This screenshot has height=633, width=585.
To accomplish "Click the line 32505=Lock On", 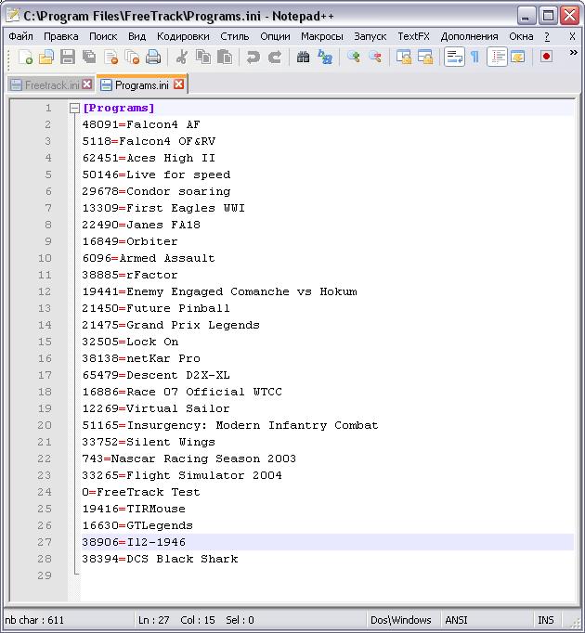I will coord(130,342).
